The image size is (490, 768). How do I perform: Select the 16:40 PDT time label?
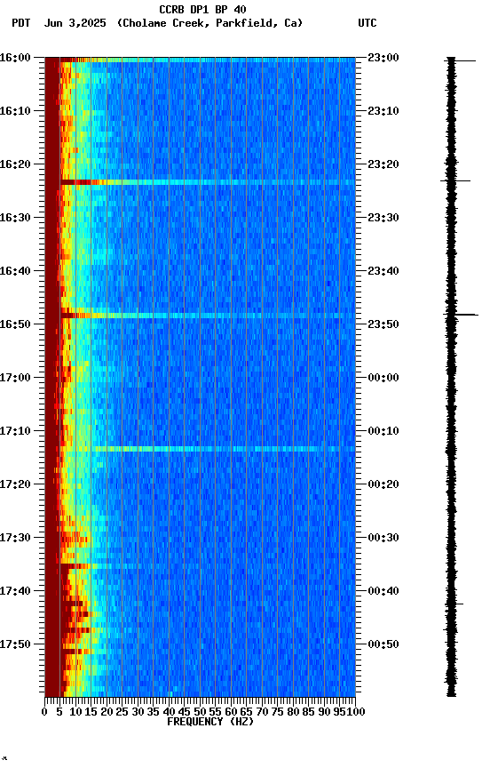point(15,271)
